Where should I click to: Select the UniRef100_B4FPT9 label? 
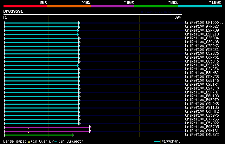pos(202,100)
